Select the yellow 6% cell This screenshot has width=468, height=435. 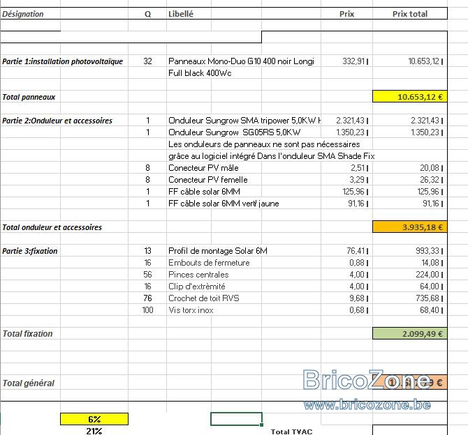click(x=94, y=419)
